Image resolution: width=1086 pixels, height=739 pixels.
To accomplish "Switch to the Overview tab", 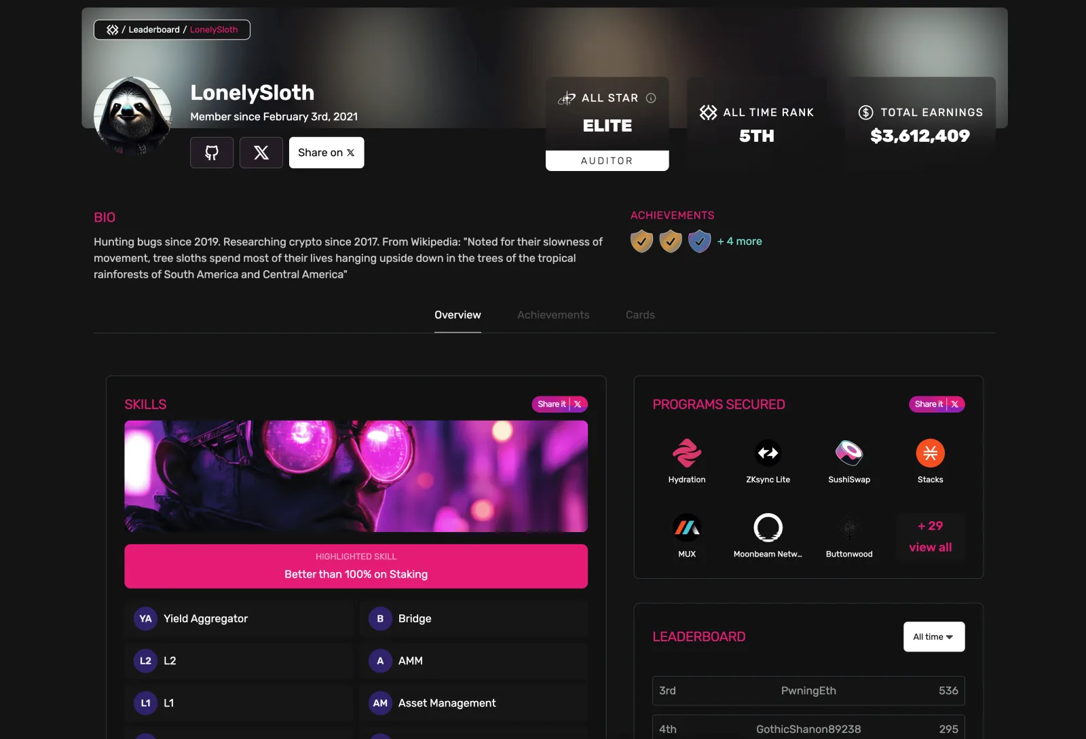I will click(x=457, y=315).
